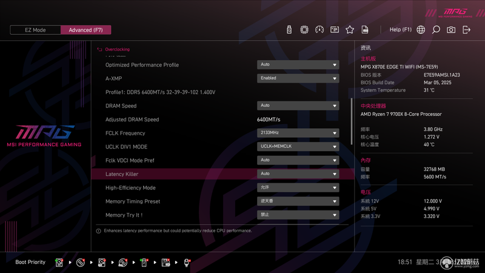
Task: Select USB key boot device icon
Action: coord(144,263)
